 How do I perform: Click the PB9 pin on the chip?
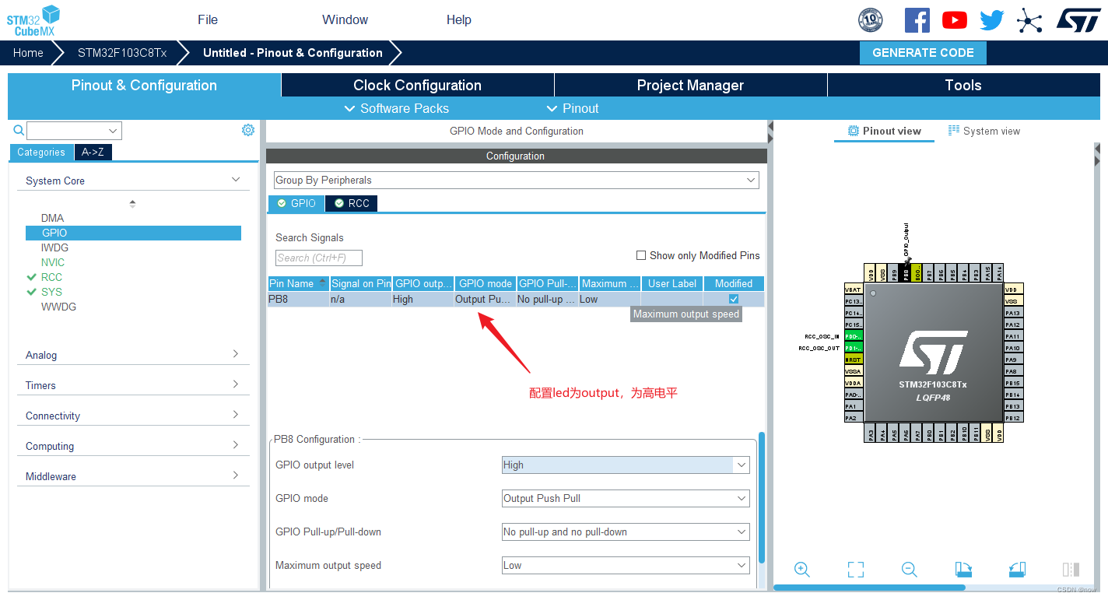click(894, 272)
